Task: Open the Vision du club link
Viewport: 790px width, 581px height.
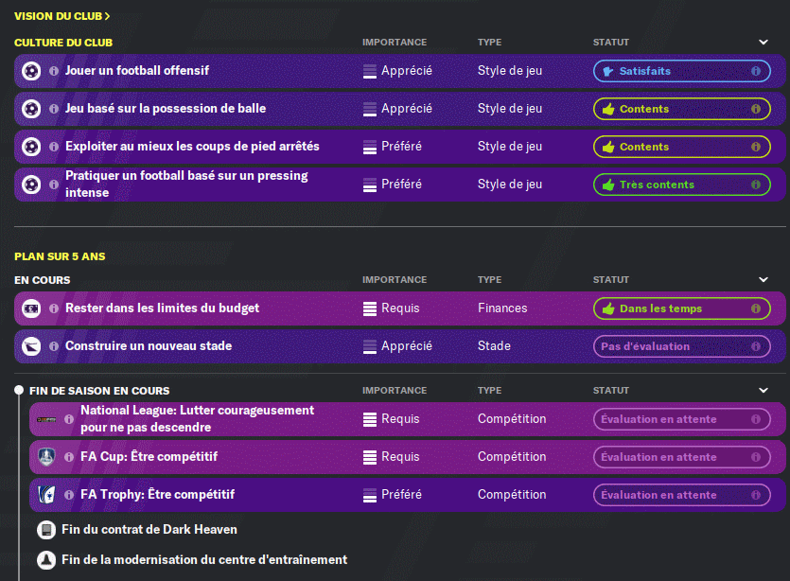Action: pos(62,16)
